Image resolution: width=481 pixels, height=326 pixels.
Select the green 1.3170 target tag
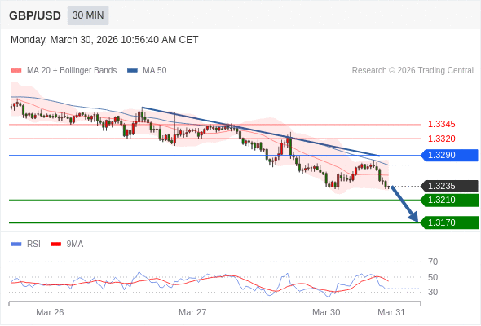pos(449,222)
